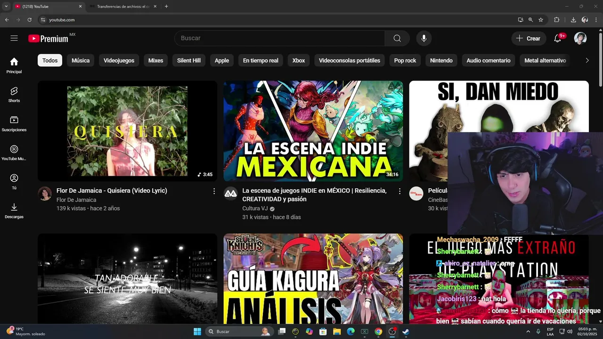
Task: Reload the page in the browser
Action: [x=29, y=20]
